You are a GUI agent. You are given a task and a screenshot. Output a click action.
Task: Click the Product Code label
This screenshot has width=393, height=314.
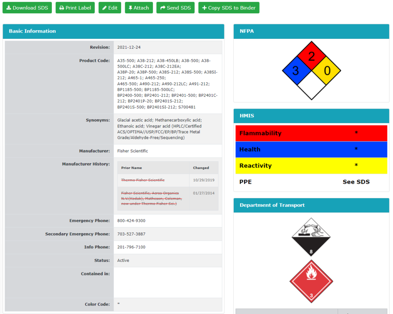(x=95, y=60)
